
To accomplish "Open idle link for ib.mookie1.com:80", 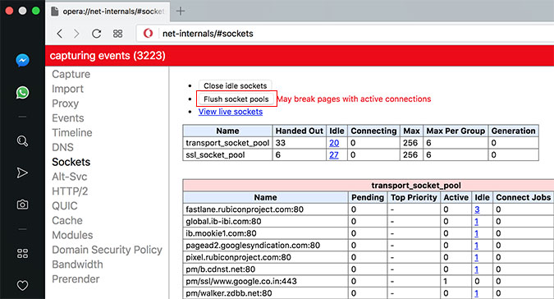I will pos(476,233).
